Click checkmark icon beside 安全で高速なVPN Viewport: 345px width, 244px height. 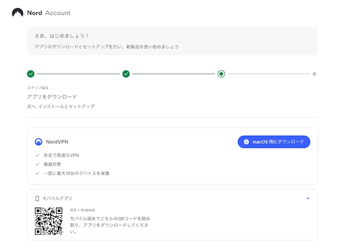(37, 155)
